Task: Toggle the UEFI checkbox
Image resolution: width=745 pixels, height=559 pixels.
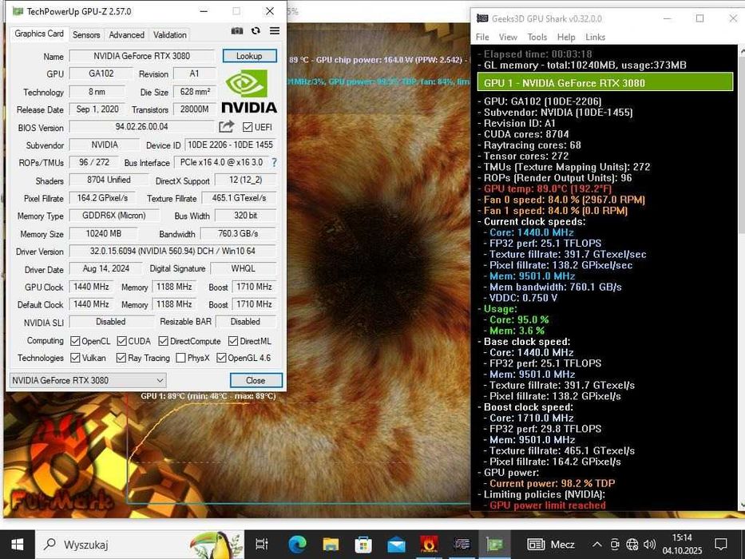Action: [247, 127]
